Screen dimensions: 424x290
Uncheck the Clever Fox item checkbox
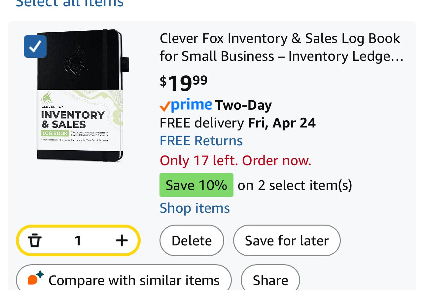click(35, 47)
